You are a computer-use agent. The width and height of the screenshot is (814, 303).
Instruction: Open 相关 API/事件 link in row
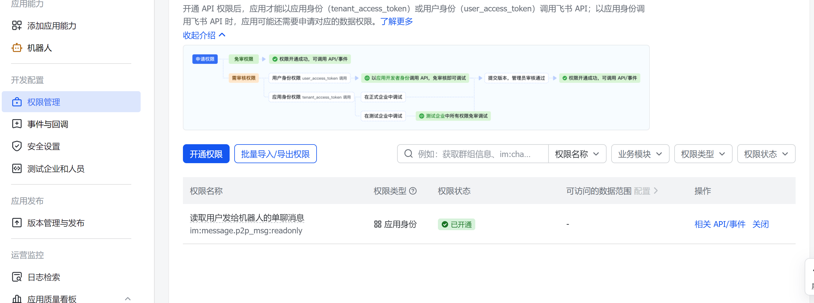point(720,224)
